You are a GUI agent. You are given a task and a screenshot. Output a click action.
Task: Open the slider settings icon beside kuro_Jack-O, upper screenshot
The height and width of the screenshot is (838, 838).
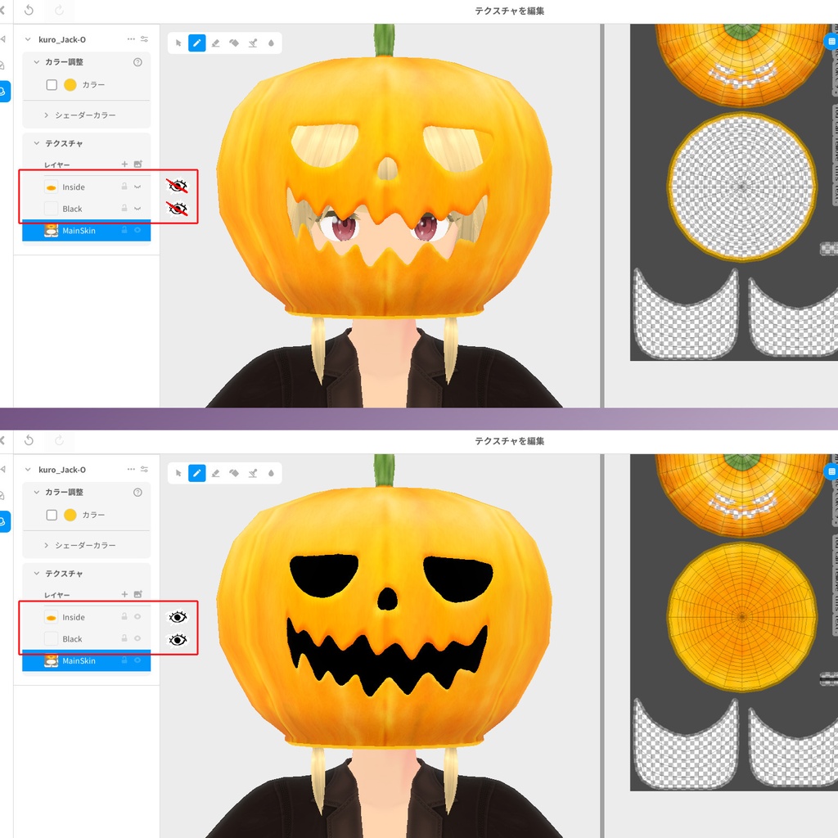(144, 39)
